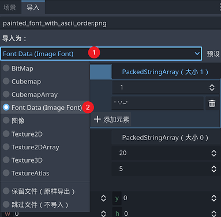
Task: Click the trash icon to delete array element
Action: 212,103
